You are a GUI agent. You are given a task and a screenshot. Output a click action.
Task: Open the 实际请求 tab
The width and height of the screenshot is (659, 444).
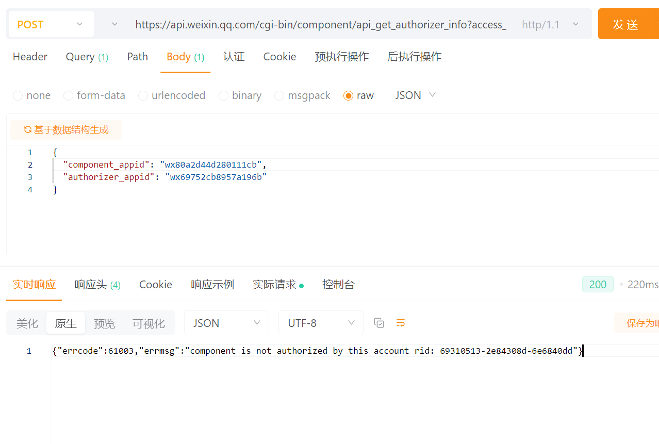(278, 285)
